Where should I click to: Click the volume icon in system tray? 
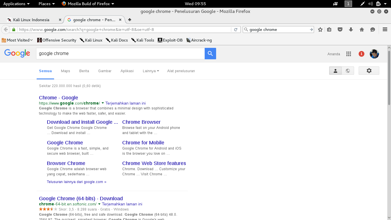pyautogui.click(x=371, y=4)
